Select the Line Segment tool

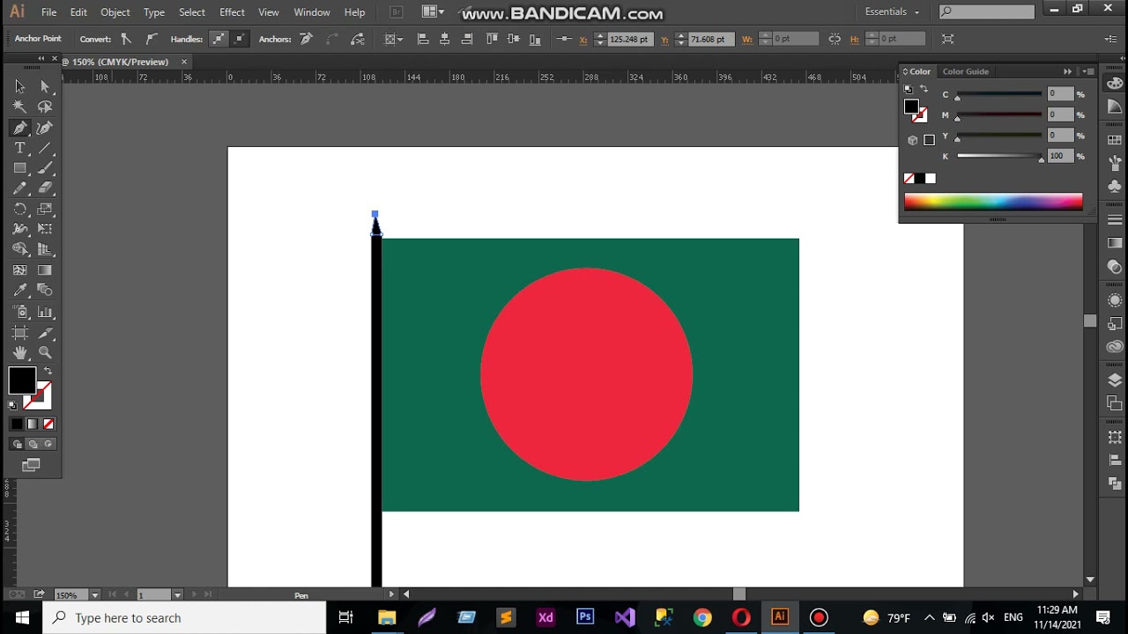click(x=45, y=148)
